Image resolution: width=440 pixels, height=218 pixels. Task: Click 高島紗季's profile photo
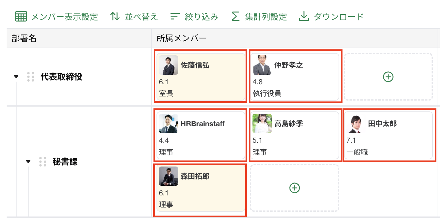coord(262,123)
